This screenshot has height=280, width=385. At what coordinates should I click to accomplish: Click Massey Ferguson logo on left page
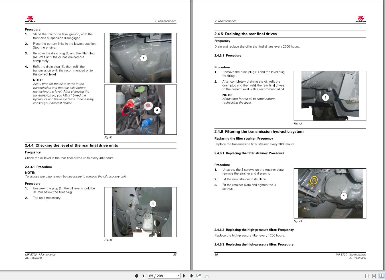point(30,20)
